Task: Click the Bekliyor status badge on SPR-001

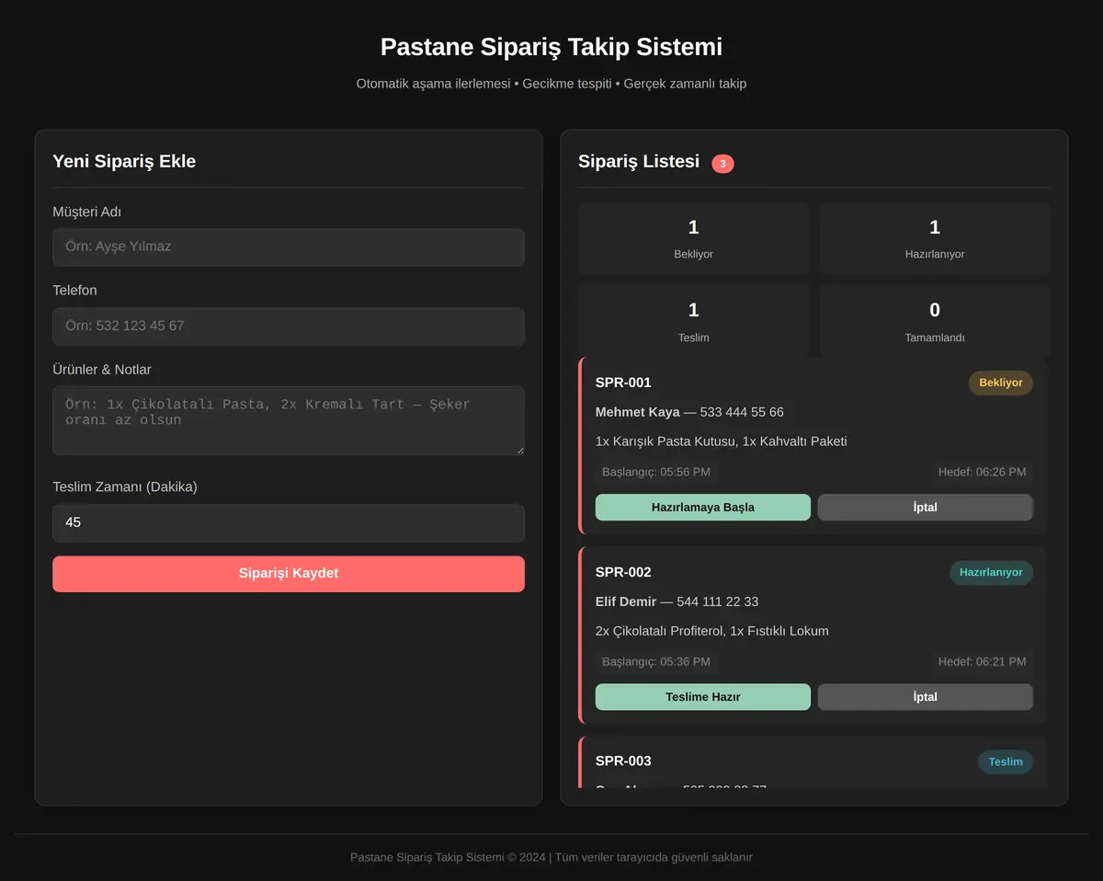Action: point(1001,383)
